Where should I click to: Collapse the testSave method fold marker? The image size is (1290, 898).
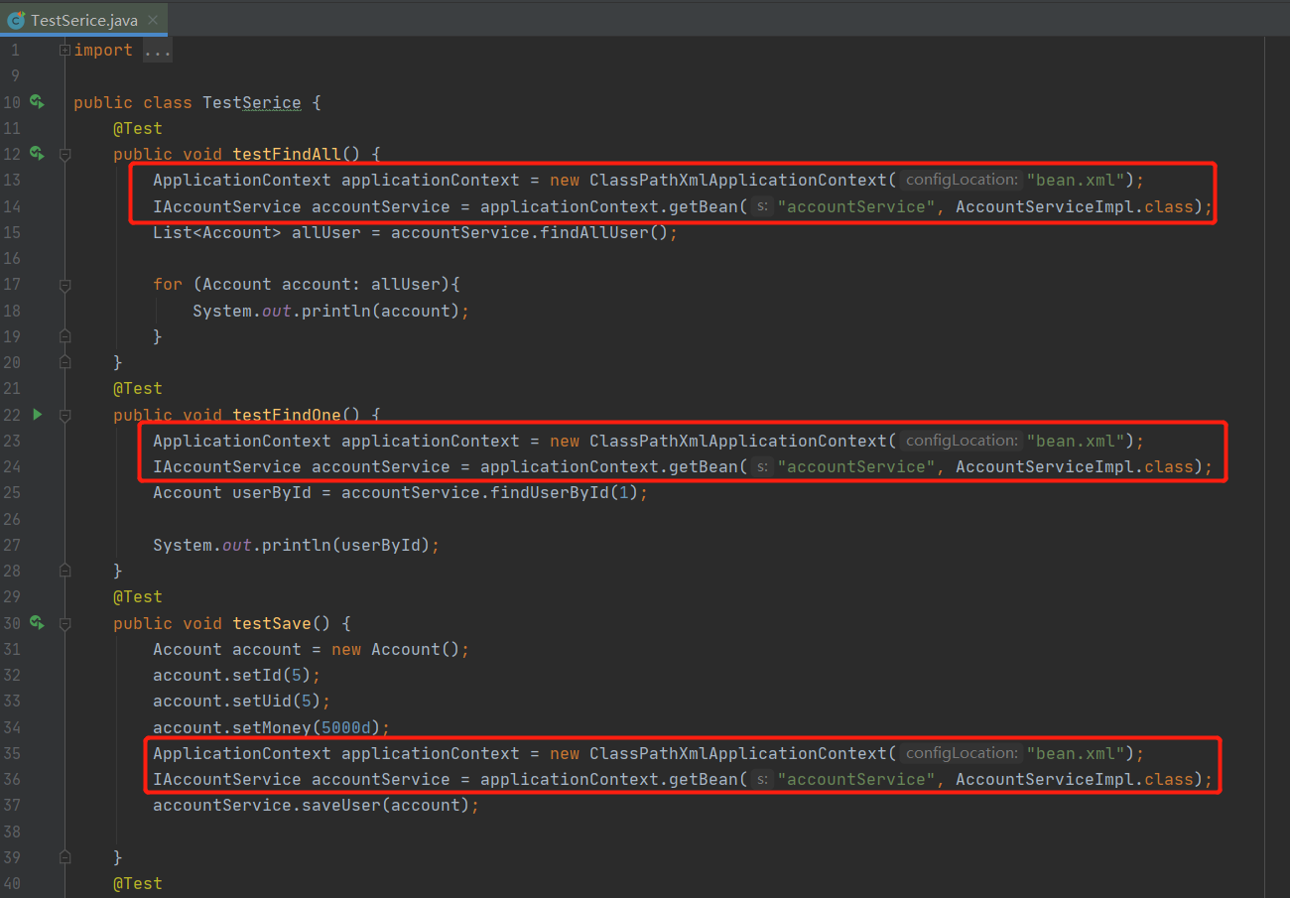click(x=64, y=623)
